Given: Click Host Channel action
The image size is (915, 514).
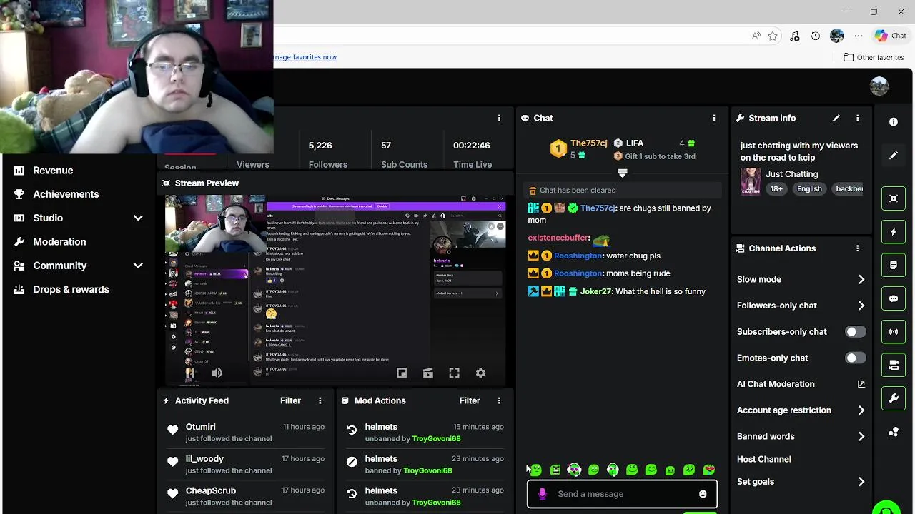Looking at the screenshot, I should [x=763, y=459].
